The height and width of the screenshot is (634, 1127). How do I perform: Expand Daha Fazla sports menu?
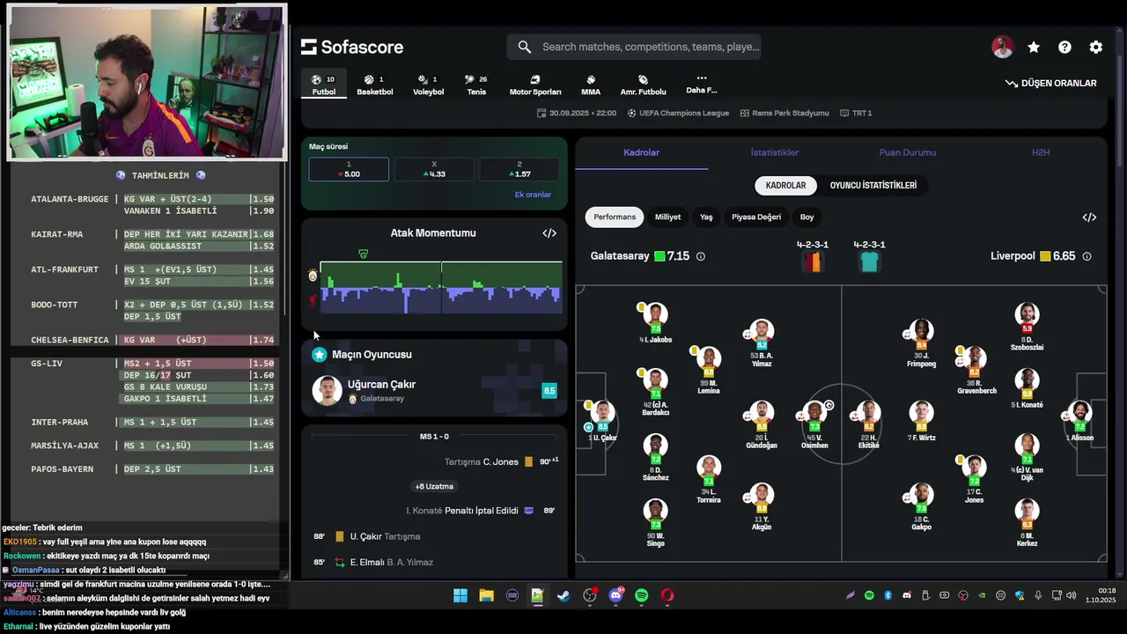tap(702, 85)
